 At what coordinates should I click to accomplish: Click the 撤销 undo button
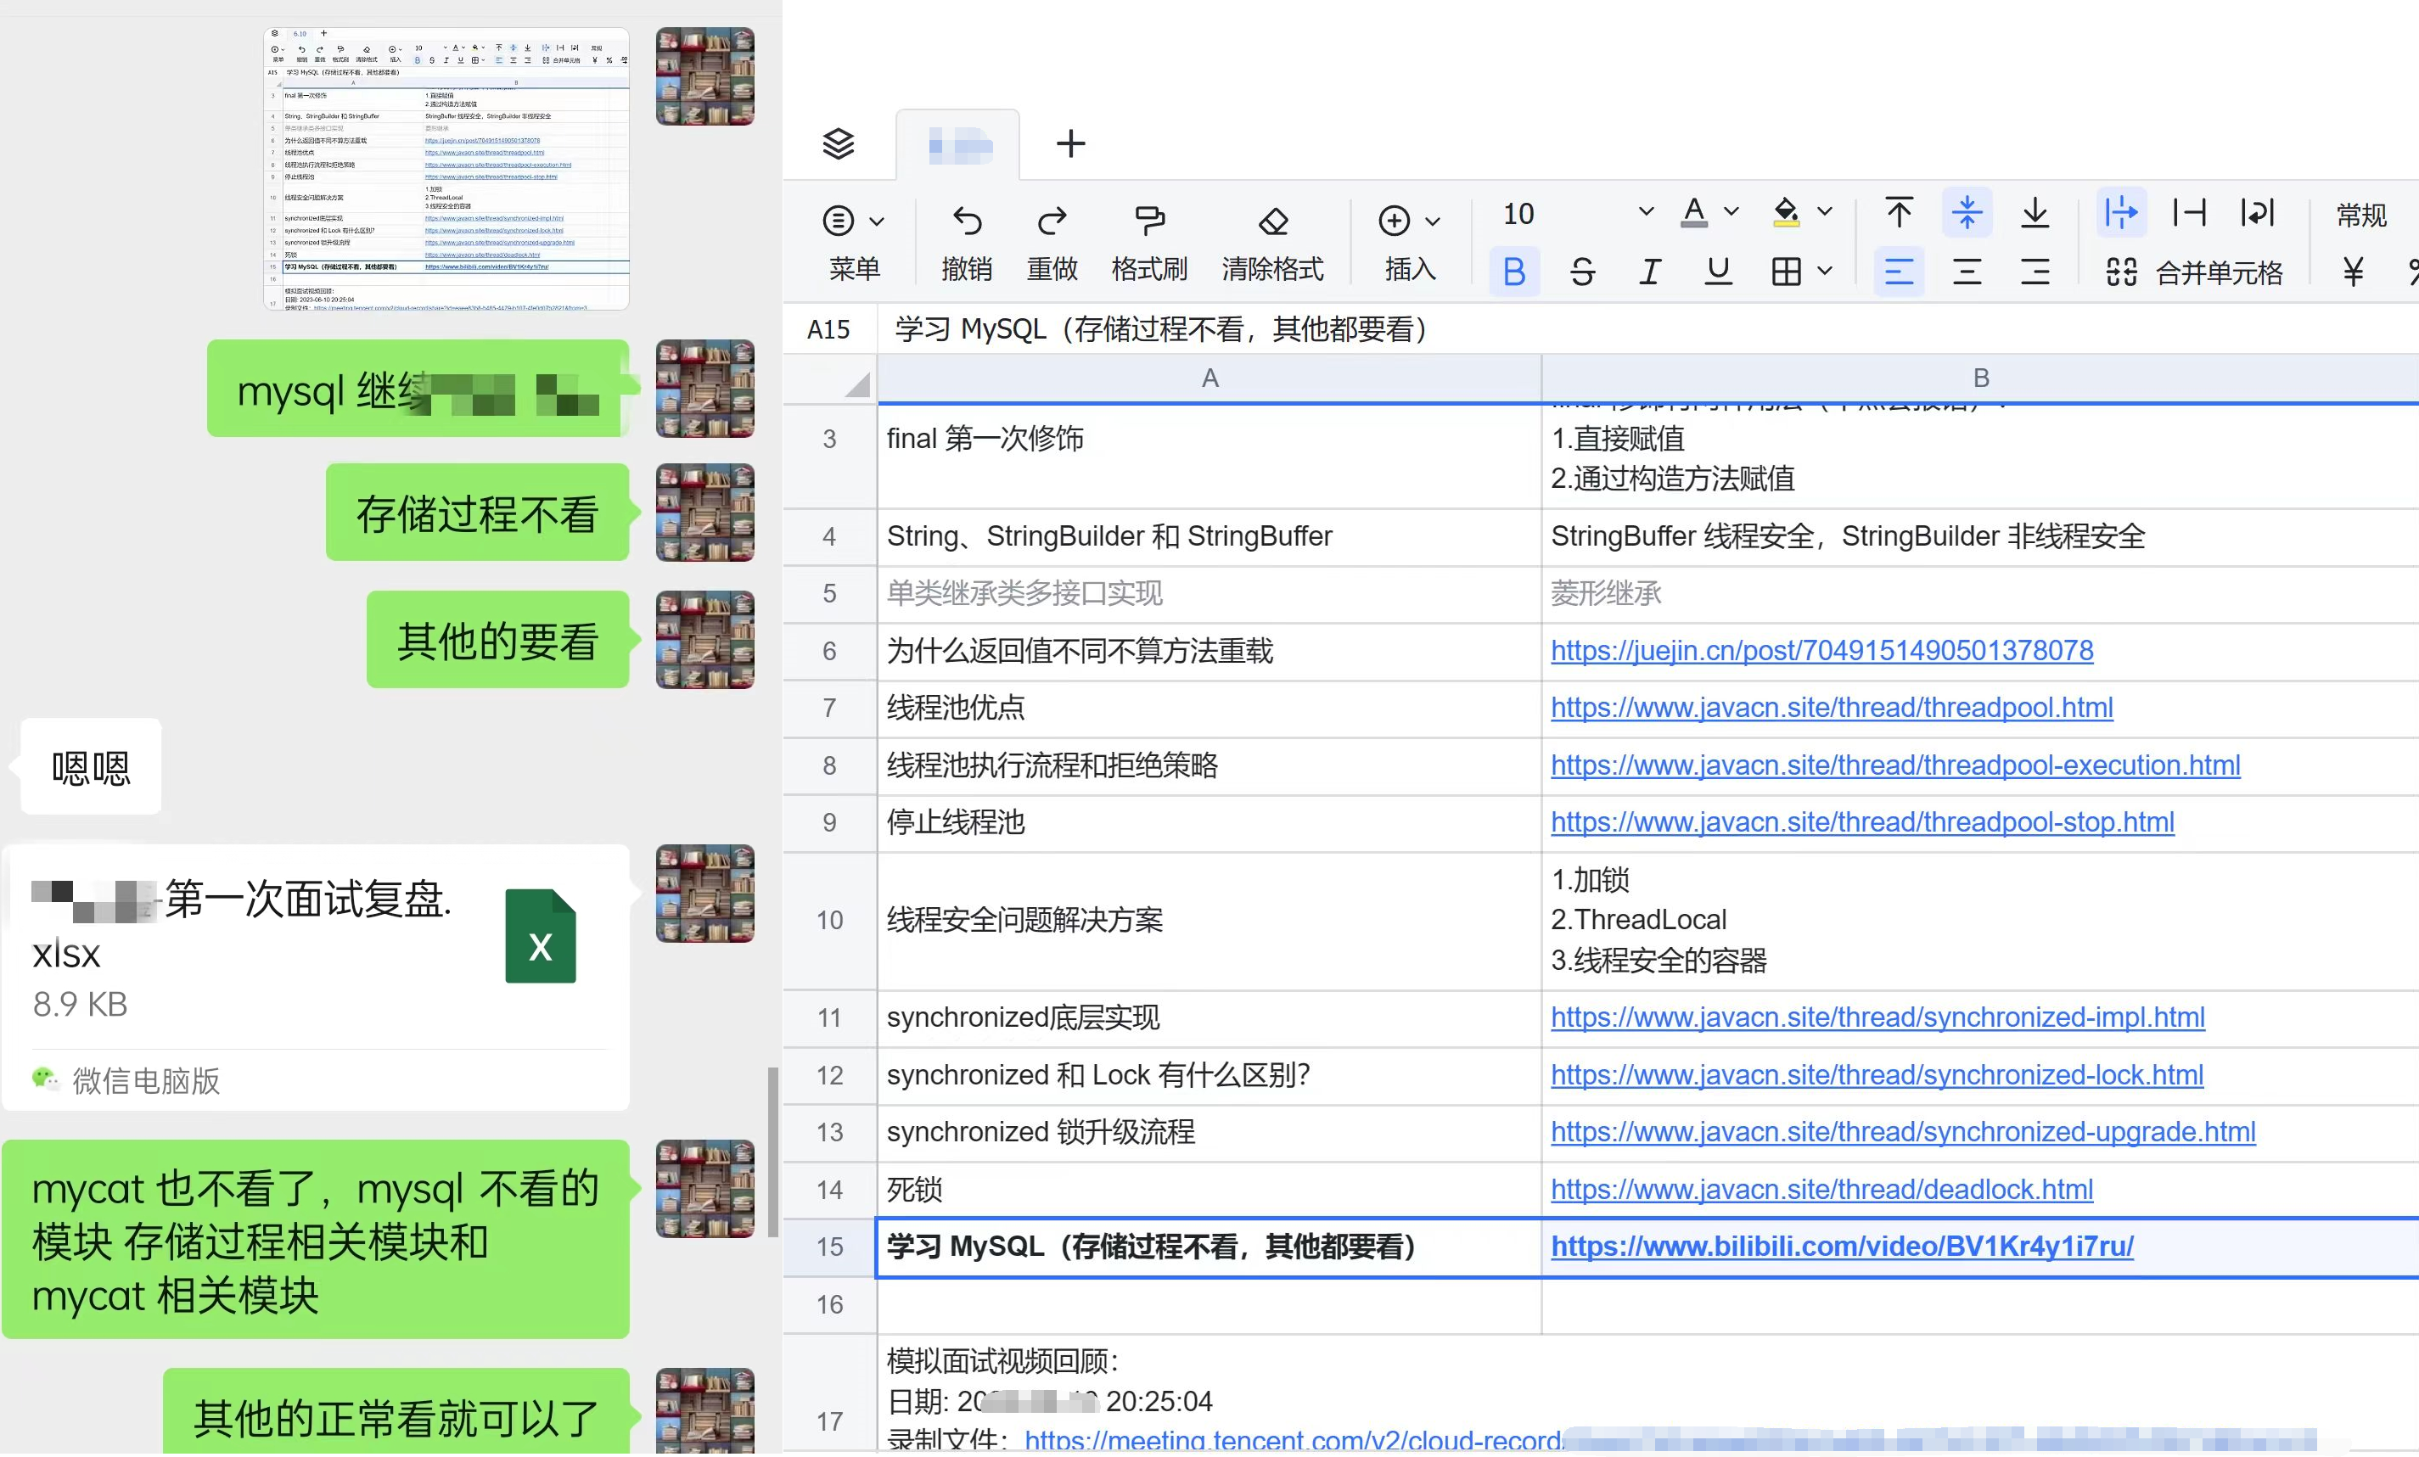[966, 243]
